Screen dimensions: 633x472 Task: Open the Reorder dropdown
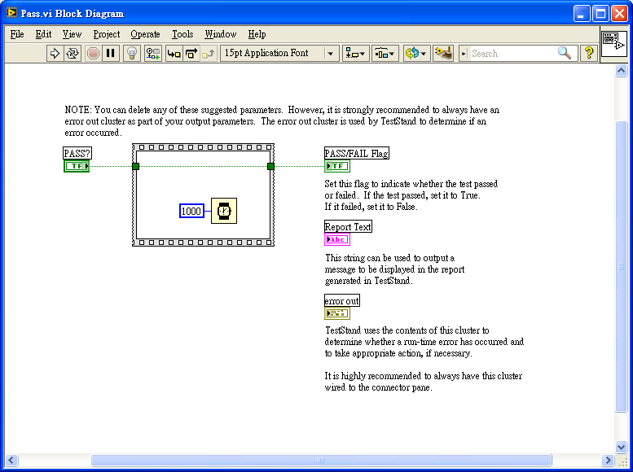[x=416, y=53]
